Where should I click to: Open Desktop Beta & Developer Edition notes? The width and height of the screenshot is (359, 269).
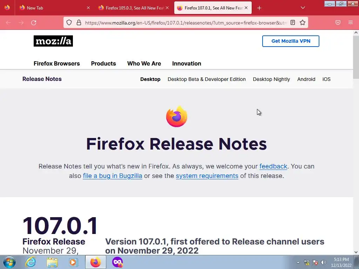pos(206,79)
